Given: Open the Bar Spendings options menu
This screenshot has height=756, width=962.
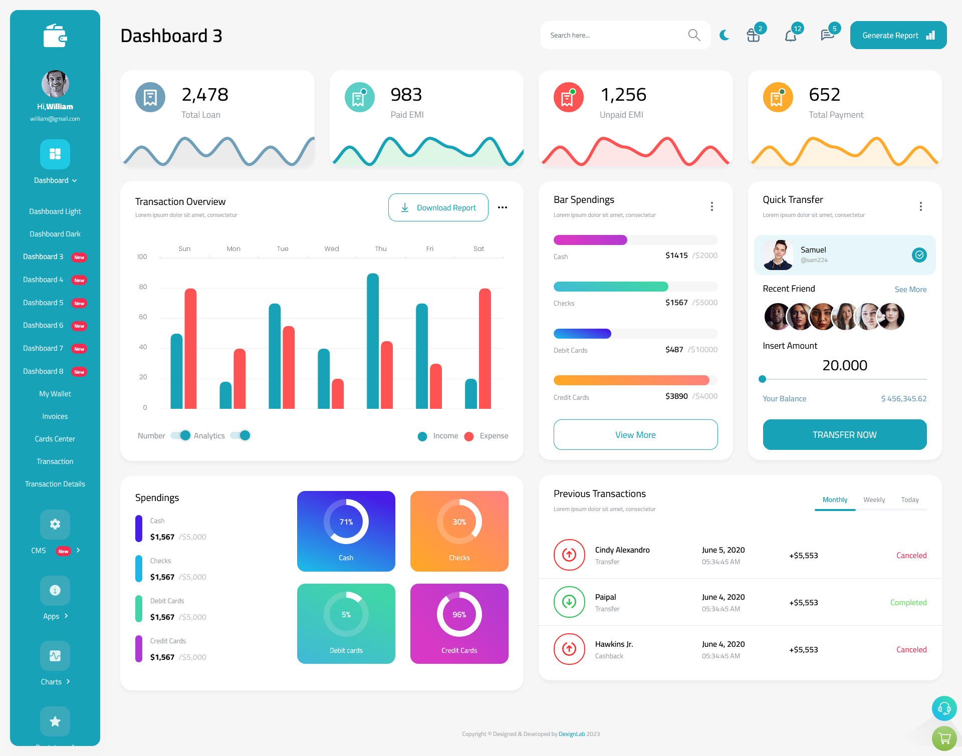Looking at the screenshot, I should 712,205.
